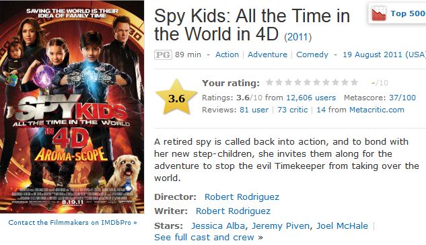Read the 73 critic reviews
This screenshot has width=426, height=245.
click(x=292, y=110)
